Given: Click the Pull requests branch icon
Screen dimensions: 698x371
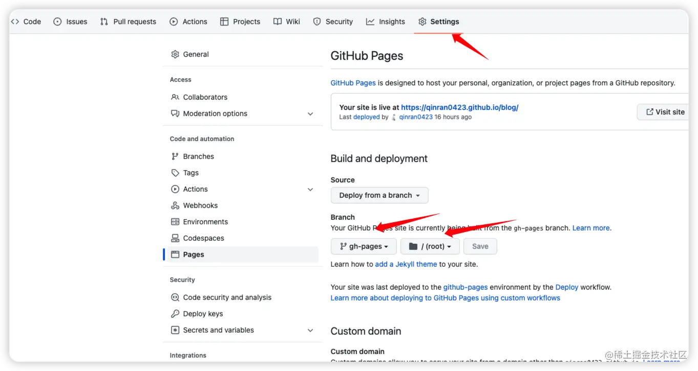Looking at the screenshot, I should 104,21.
